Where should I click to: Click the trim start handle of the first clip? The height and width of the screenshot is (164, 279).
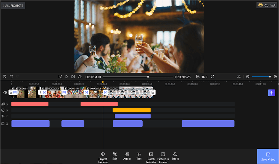click(11, 92)
